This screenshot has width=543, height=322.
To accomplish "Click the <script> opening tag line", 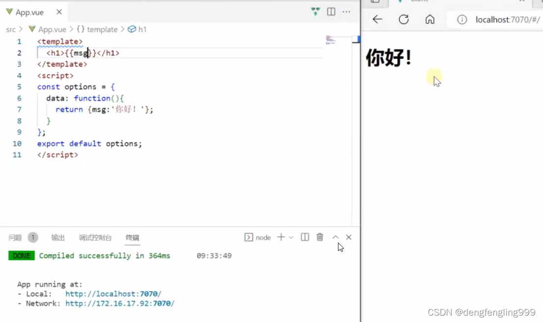I will click(x=55, y=76).
